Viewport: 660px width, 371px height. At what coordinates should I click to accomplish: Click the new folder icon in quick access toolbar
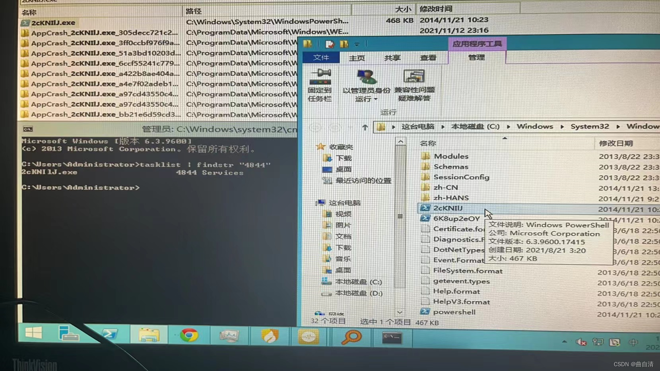pyautogui.click(x=344, y=44)
